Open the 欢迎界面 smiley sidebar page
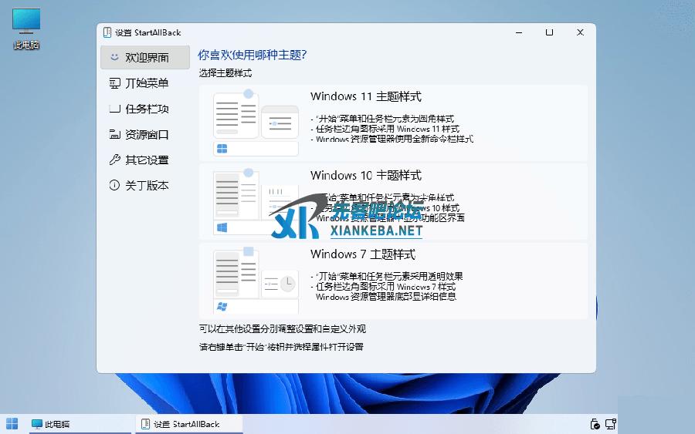695x434 pixels. point(145,57)
